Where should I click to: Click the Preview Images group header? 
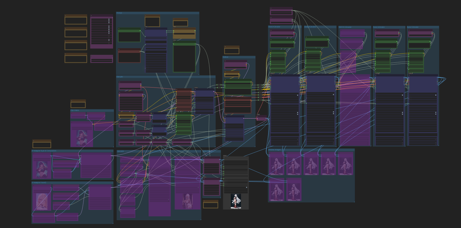[x=311, y=150]
